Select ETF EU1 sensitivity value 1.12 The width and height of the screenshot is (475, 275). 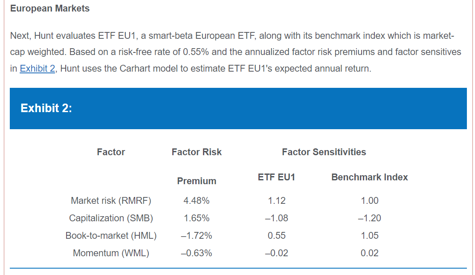click(x=277, y=201)
